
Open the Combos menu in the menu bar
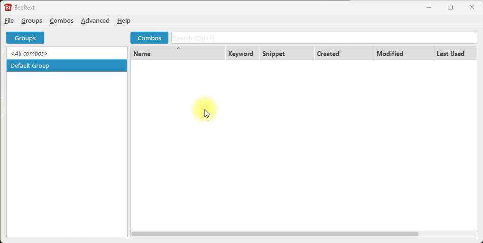[x=62, y=20]
